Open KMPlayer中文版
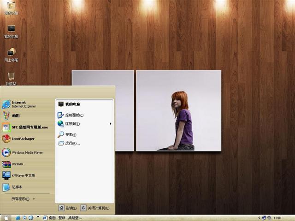Screen dimensions: 295x221 coord(18,175)
